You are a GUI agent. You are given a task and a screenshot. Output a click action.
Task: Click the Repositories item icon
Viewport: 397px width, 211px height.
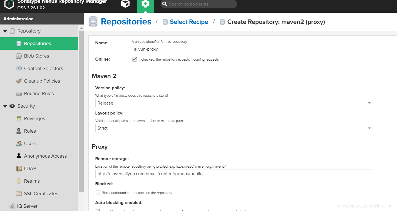[19, 44]
